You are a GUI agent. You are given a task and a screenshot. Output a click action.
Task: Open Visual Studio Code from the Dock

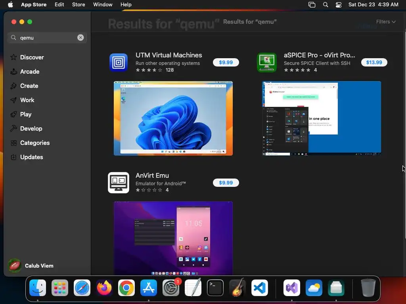point(260,288)
